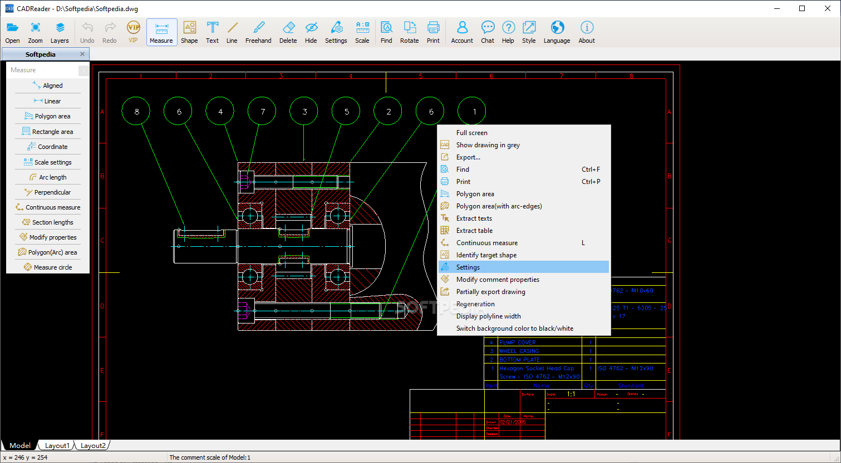This screenshot has height=463, width=841.
Task: Choose the Delete eraser tool
Action: [x=288, y=32]
